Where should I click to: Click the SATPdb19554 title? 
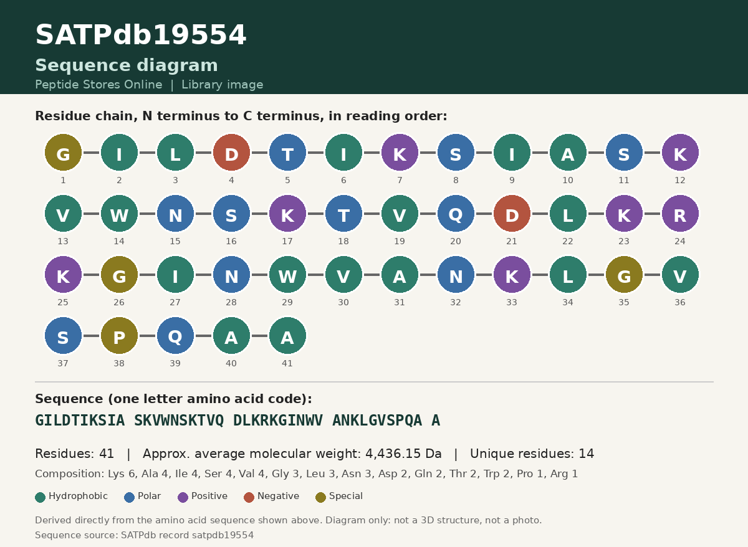click(x=141, y=36)
